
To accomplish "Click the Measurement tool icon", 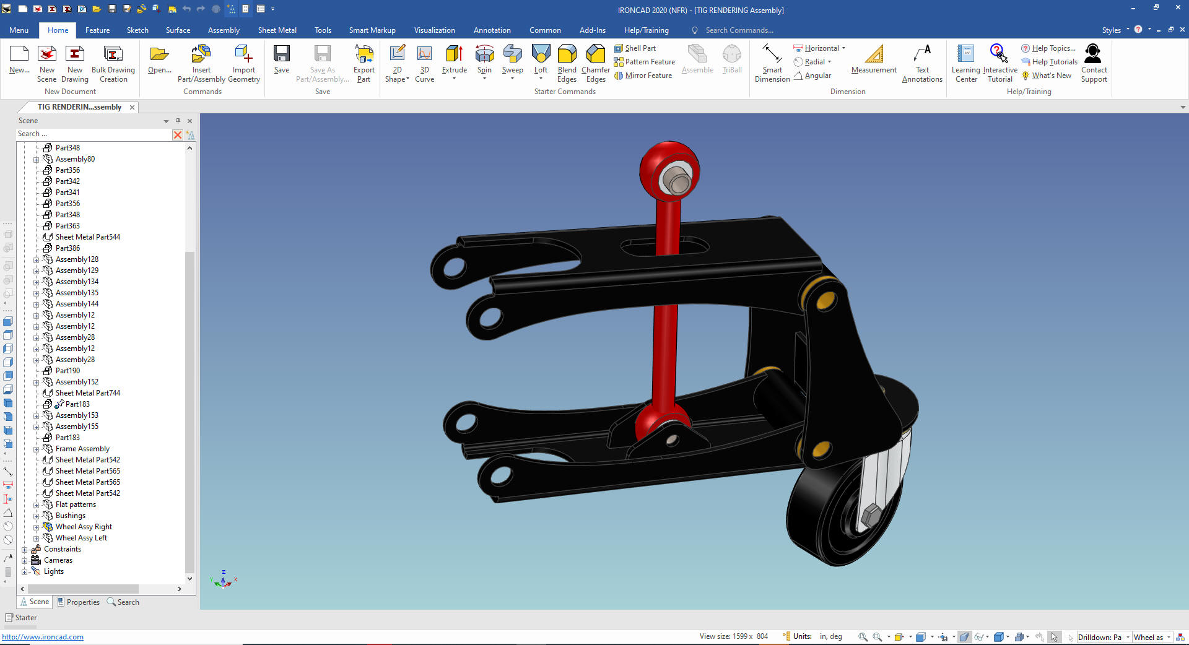I will pos(873,54).
